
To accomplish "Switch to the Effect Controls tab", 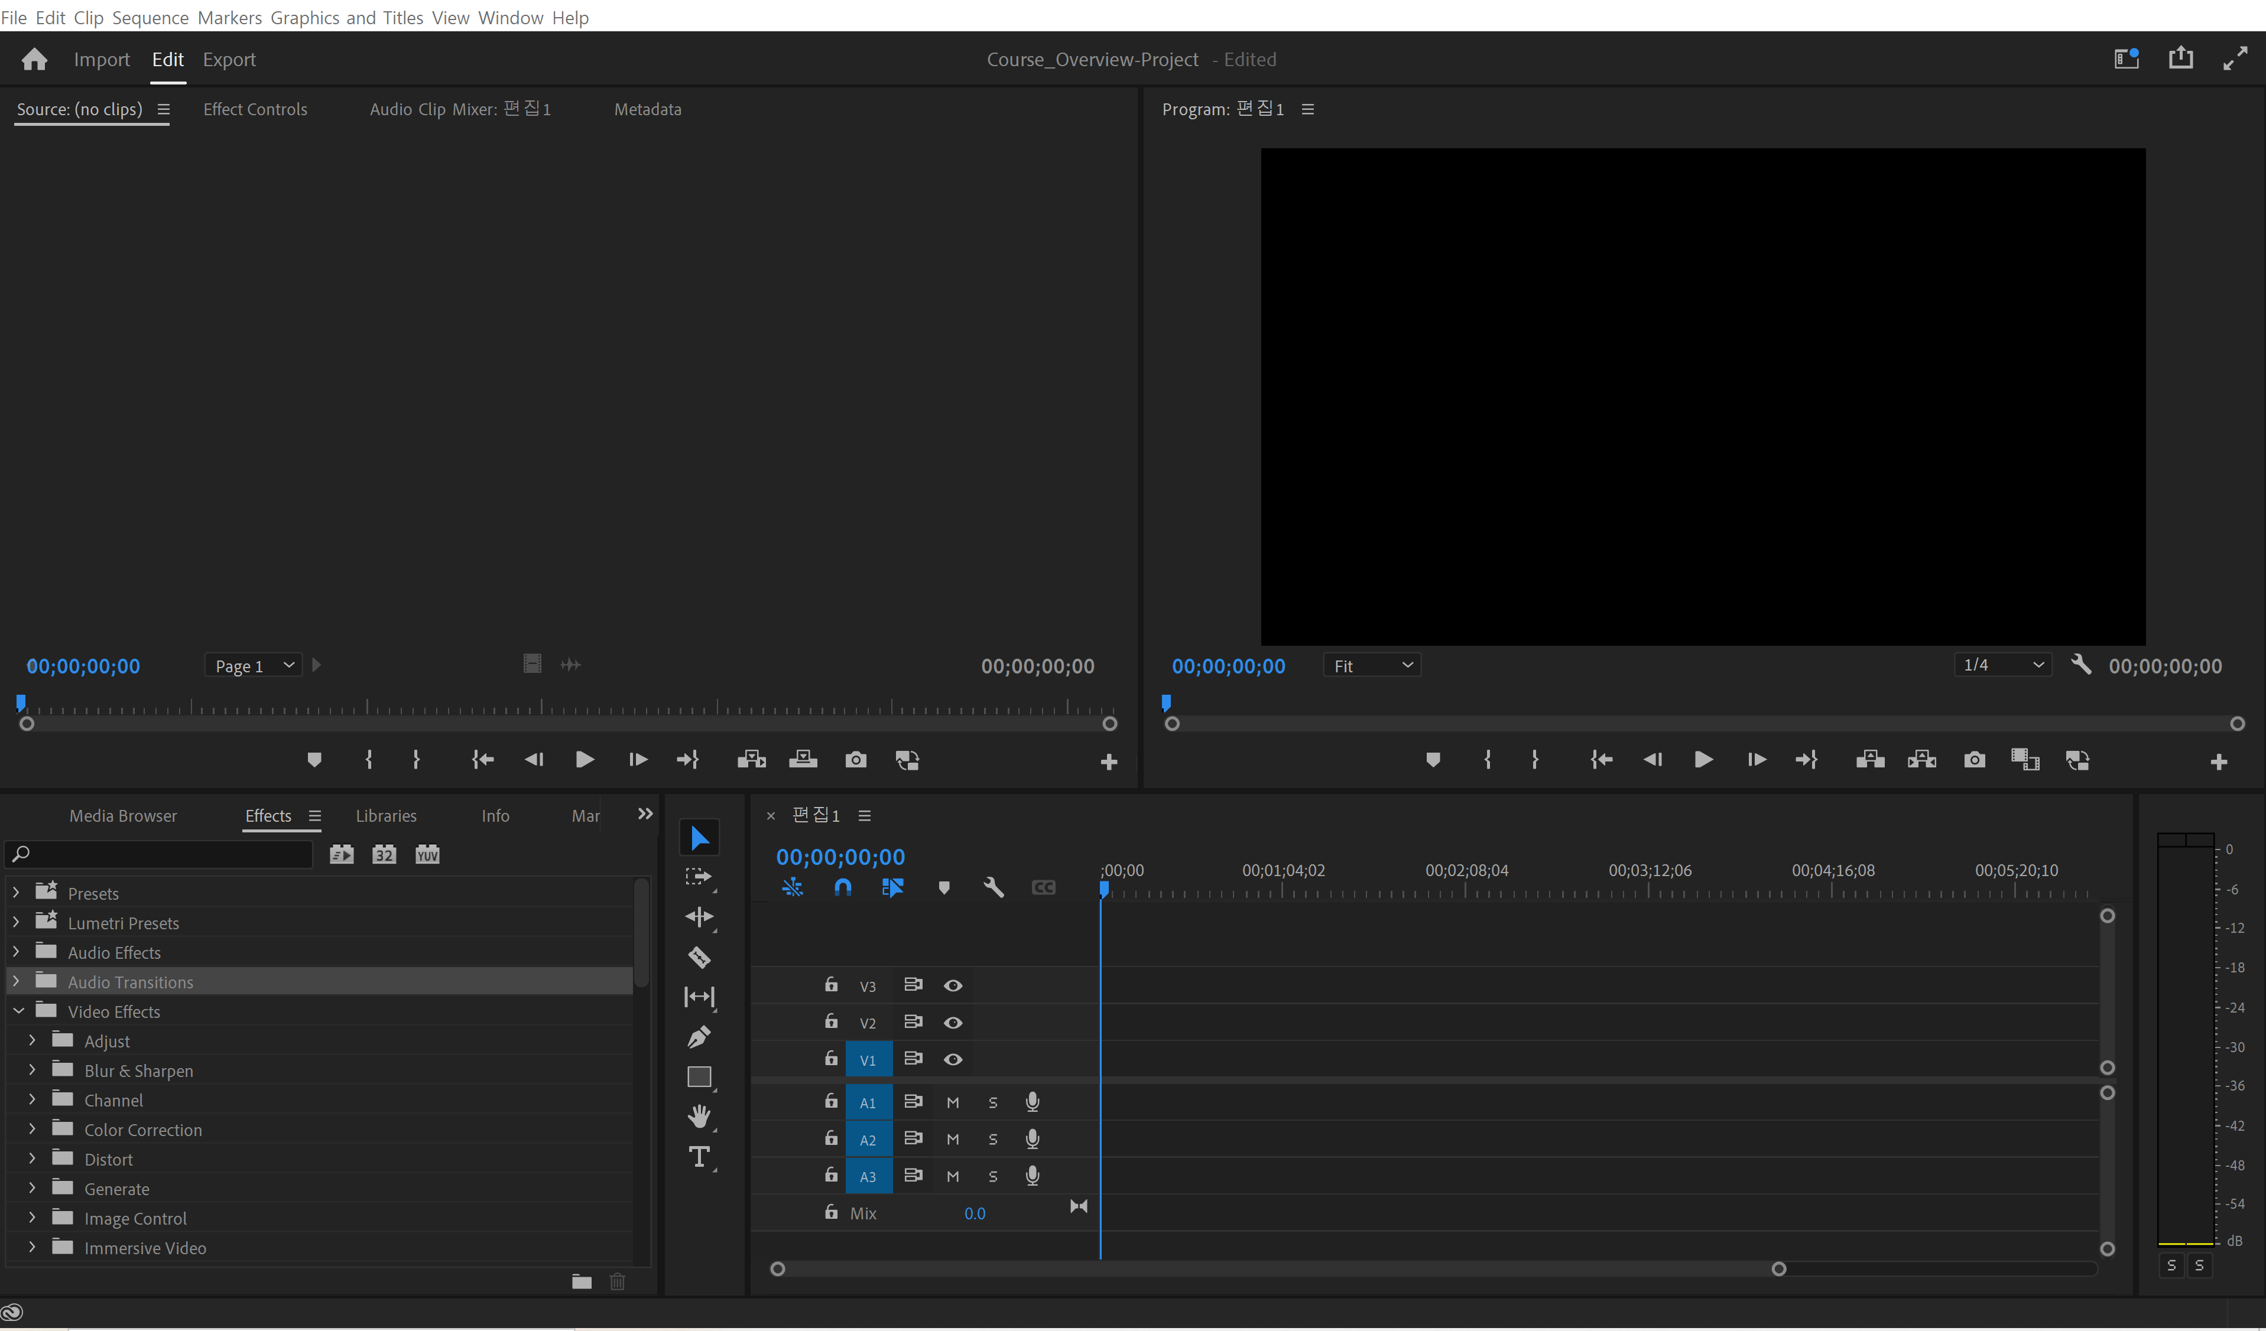I will pyautogui.click(x=255, y=110).
